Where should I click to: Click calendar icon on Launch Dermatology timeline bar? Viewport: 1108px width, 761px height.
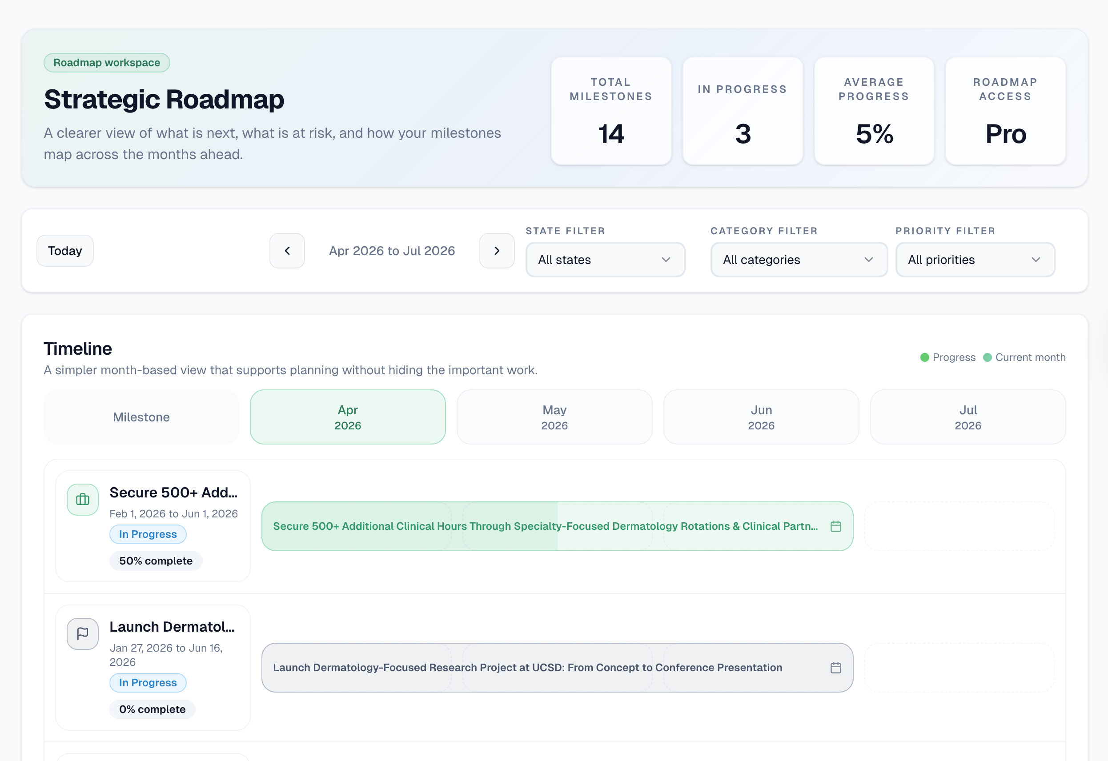coord(835,668)
